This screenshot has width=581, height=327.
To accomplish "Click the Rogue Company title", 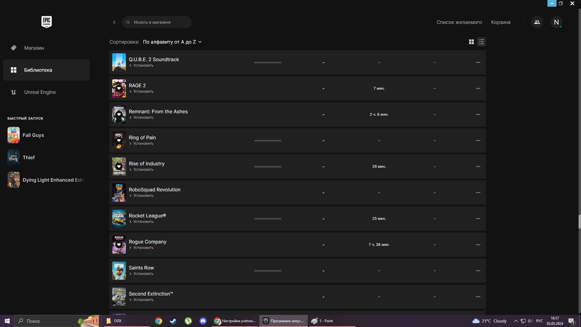I will (x=148, y=242).
